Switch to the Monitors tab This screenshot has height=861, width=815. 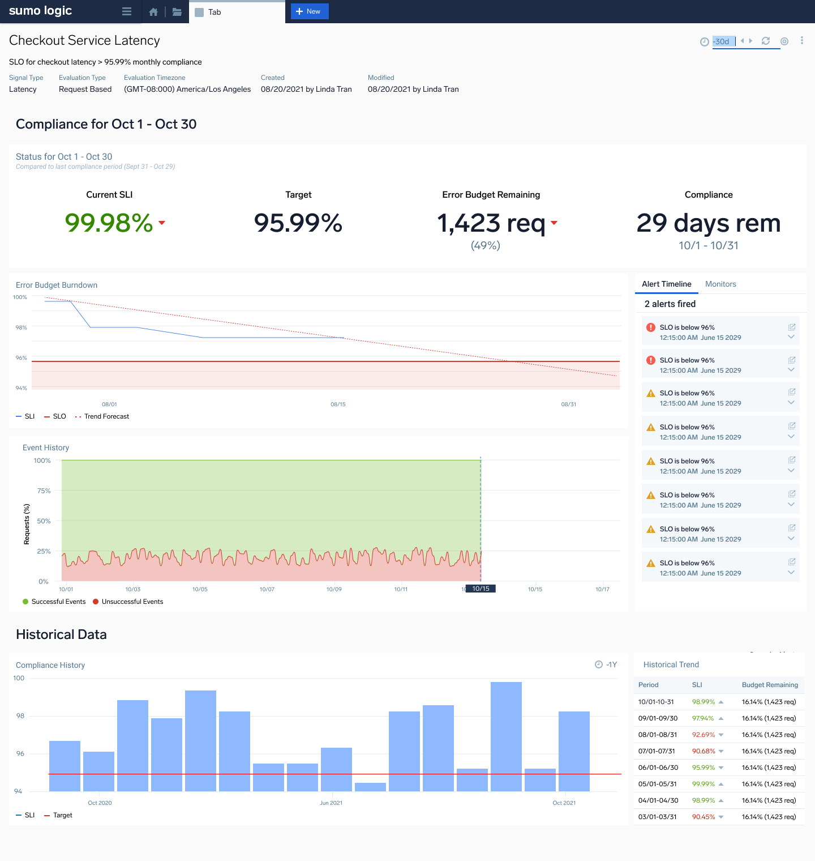(720, 284)
